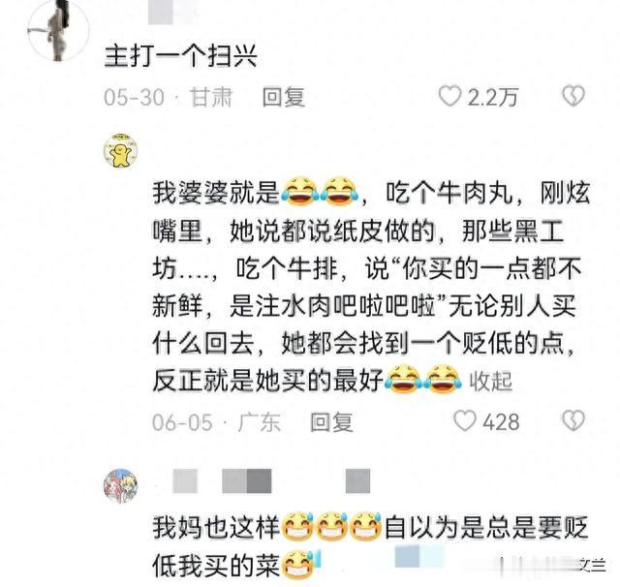Image resolution: width=620 pixels, height=587 pixels.
Task: Click the 2.2万 like count number
Action: (493, 97)
